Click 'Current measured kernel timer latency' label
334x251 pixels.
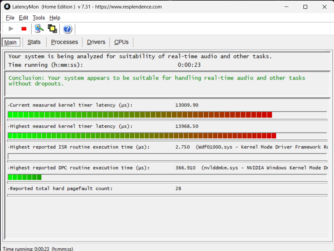[71, 105]
